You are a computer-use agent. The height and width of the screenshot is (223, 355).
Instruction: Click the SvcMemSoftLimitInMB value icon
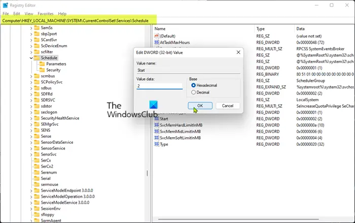point(156,138)
